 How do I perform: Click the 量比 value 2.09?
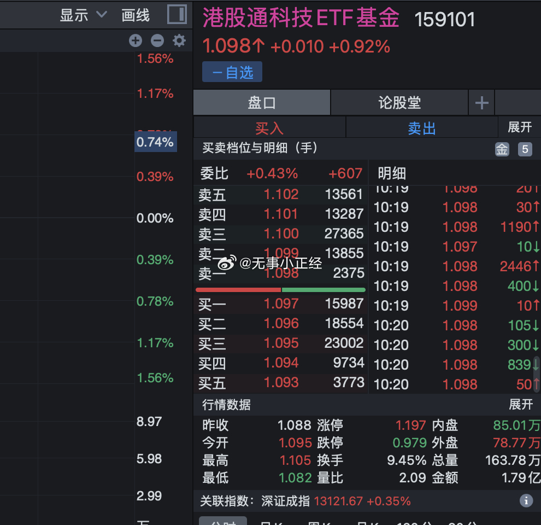tap(412, 478)
